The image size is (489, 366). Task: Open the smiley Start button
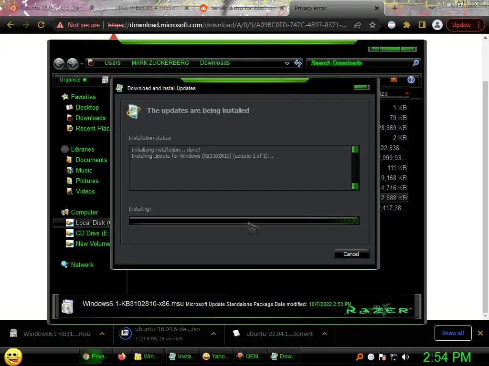[13, 356]
